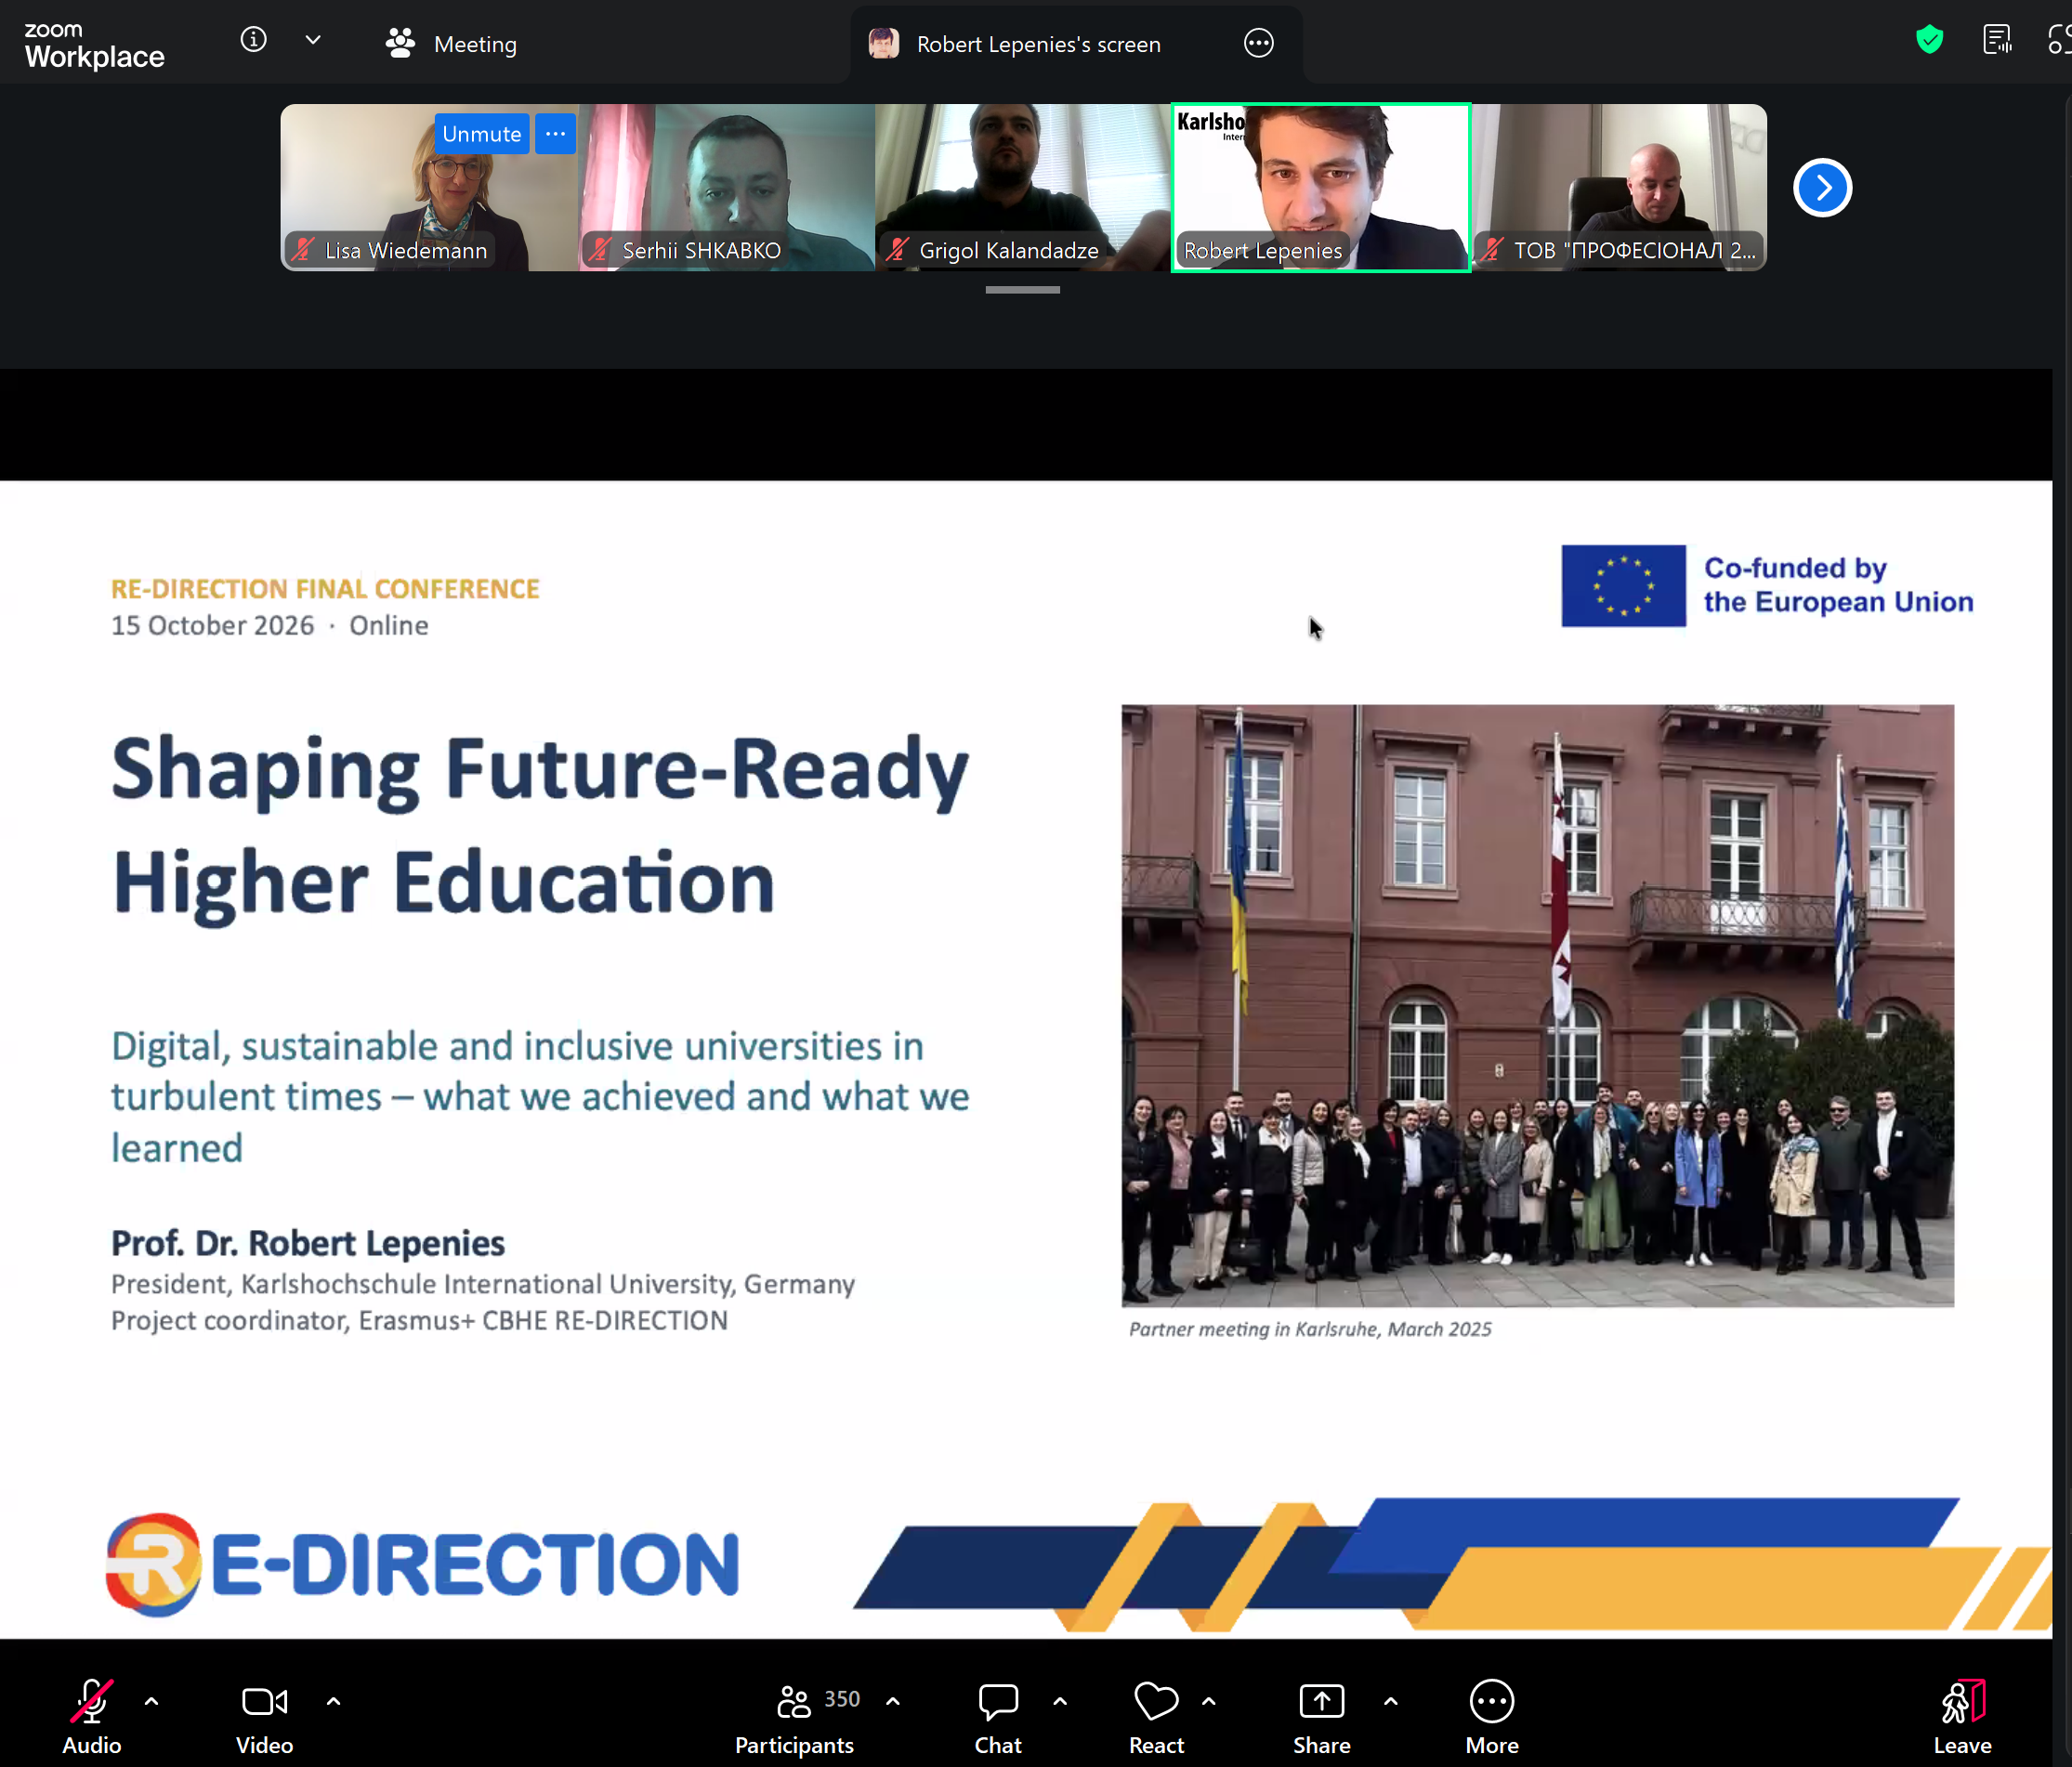Select Robert Lepenies's screen tab
Image resolution: width=2072 pixels, height=1767 pixels.
(1076, 43)
